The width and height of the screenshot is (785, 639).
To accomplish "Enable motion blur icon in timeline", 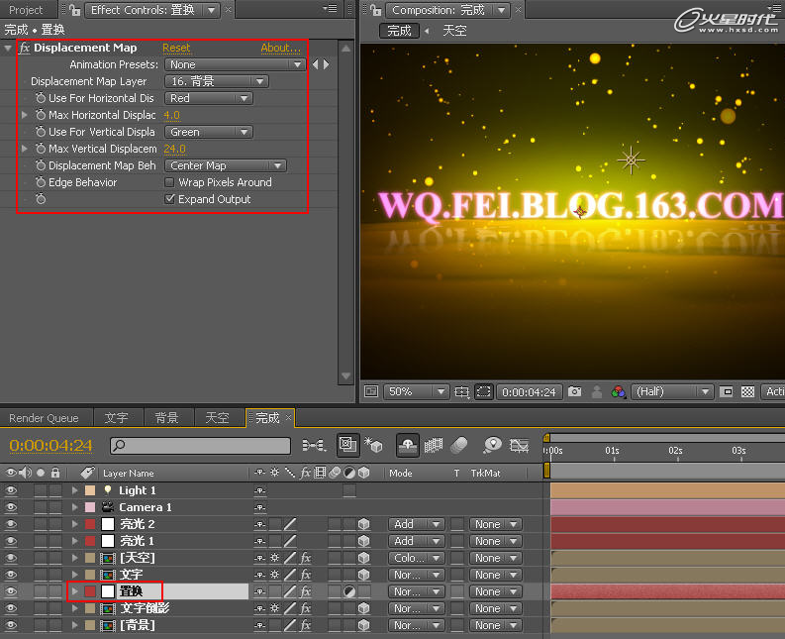I will click(x=459, y=445).
